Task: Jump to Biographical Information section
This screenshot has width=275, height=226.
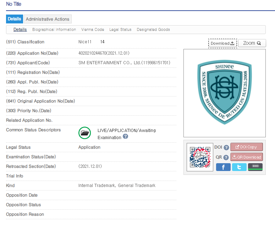Action: pos(54,29)
